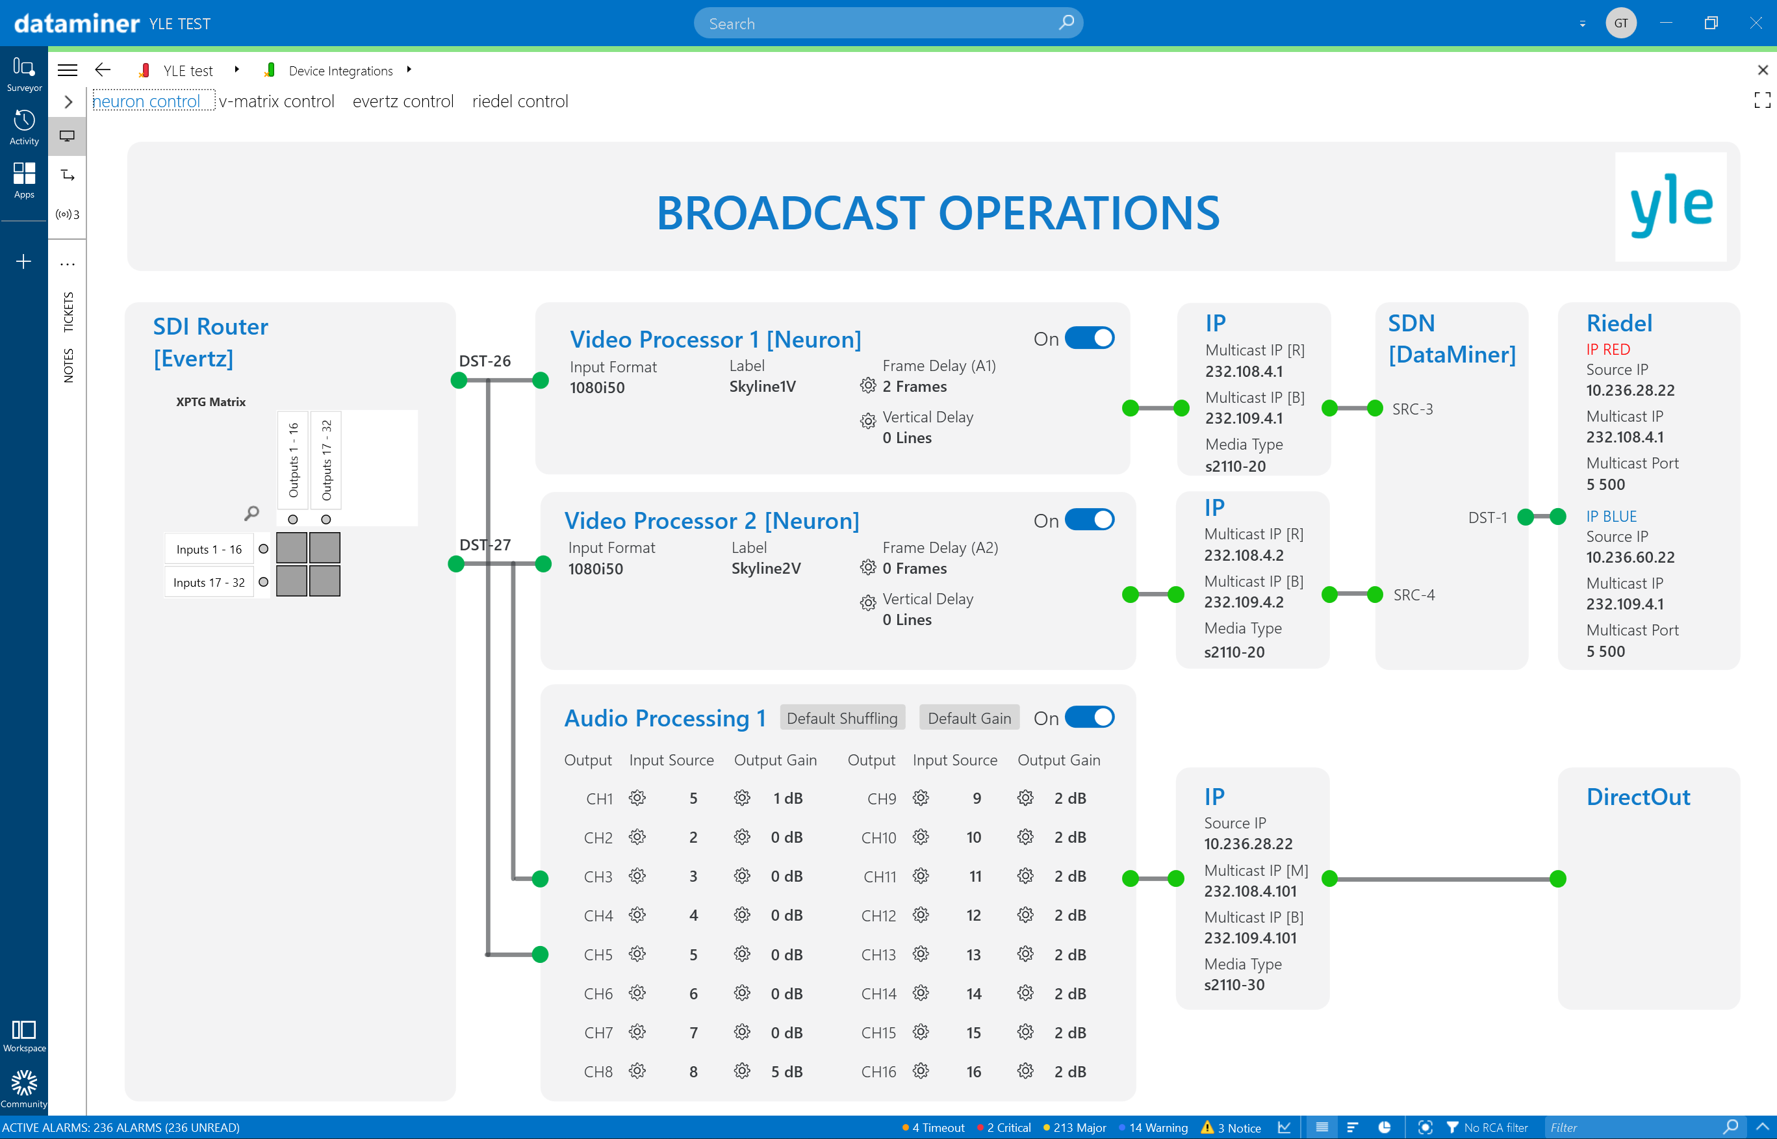Toggle Video Processor 2 On switch
This screenshot has height=1139, width=1777.
(1090, 520)
